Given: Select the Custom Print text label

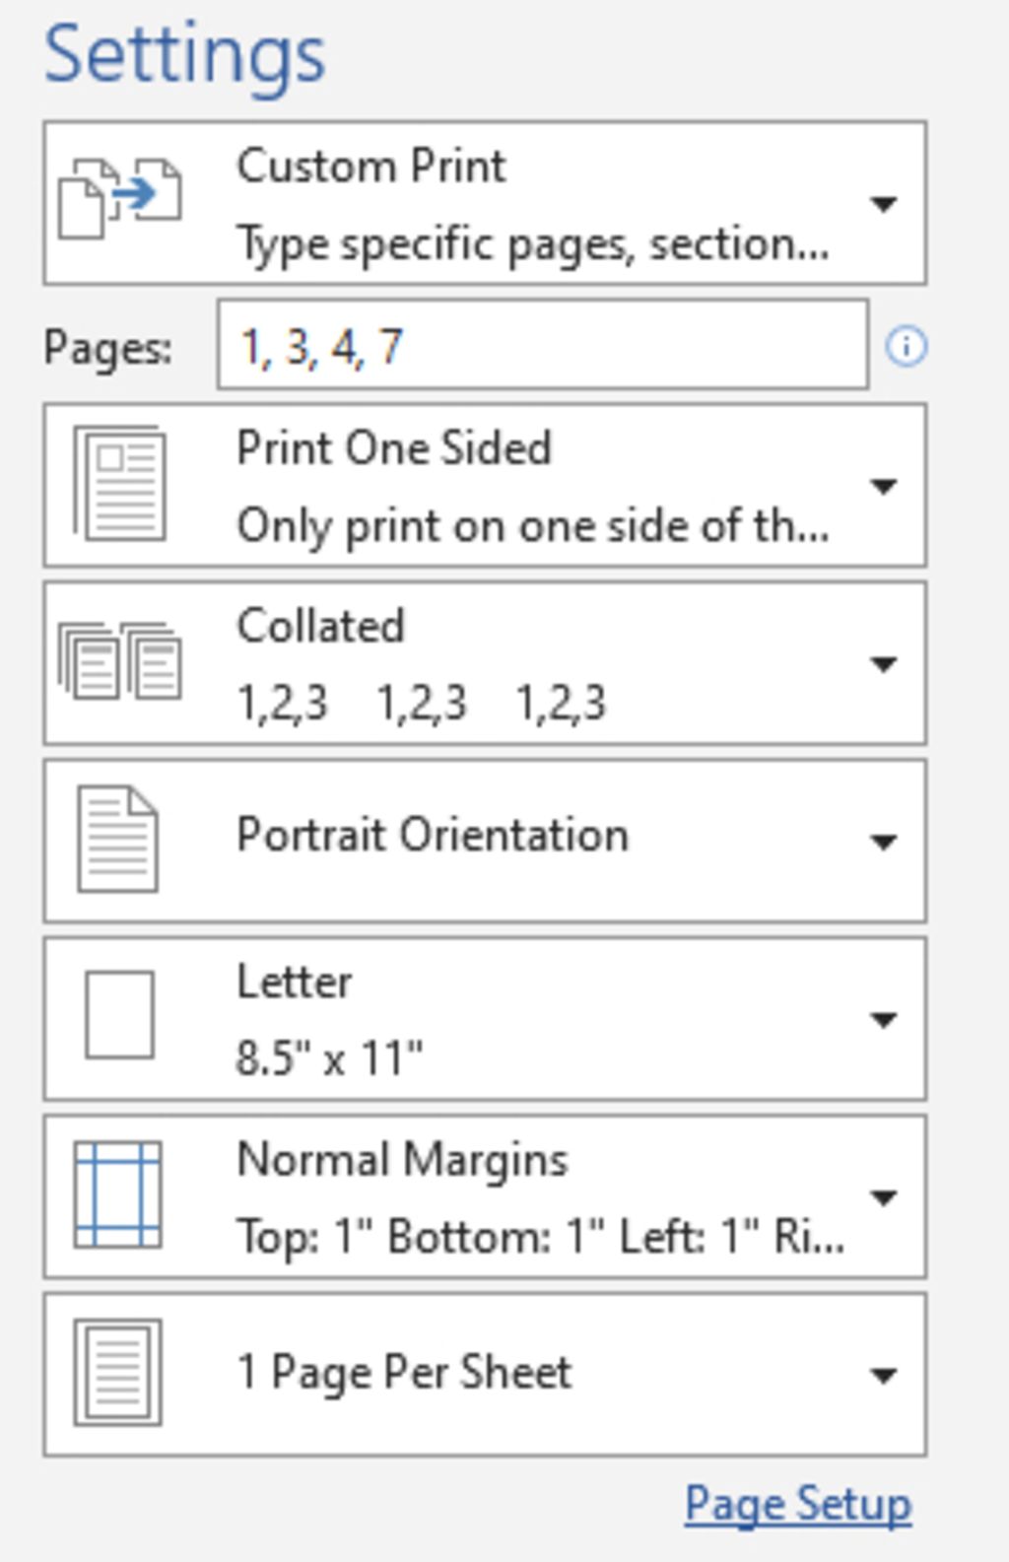Looking at the screenshot, I should 371,166.
